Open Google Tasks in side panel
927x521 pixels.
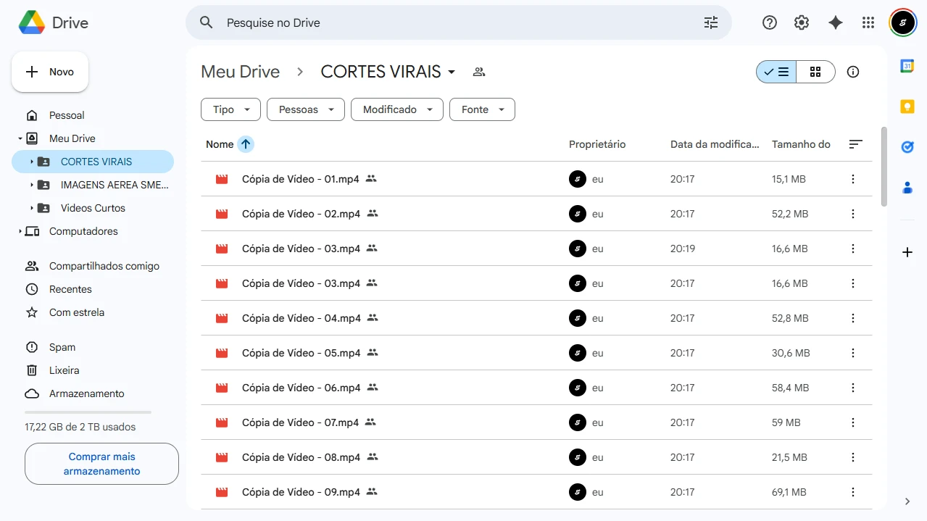(x=907, y=147)
